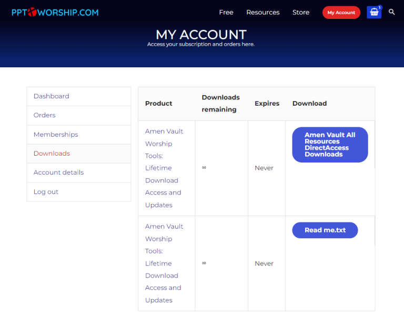Open the shopping cart icon
Image resolution: width=404 pixels, height=325 pixels.
pyautogui.click(x=374, y=12)
